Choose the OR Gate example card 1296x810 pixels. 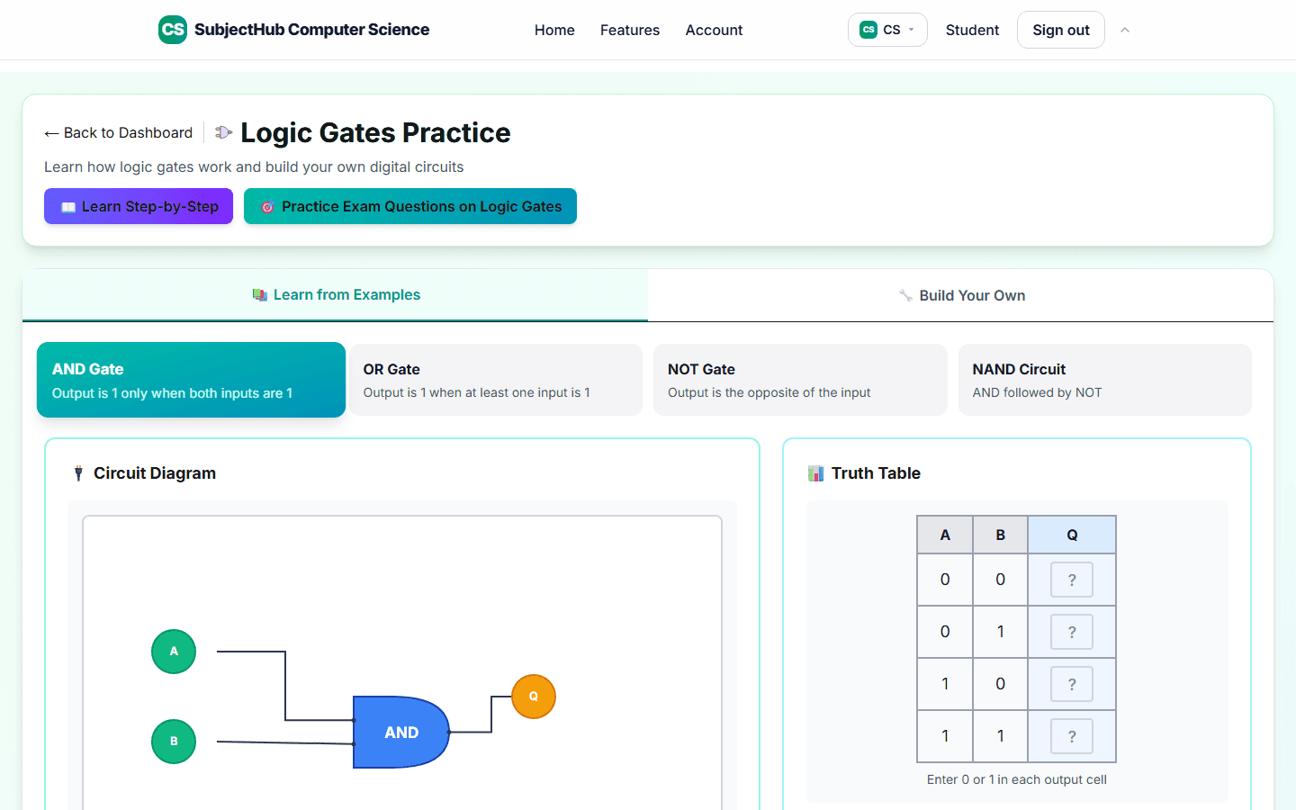click(496, 380)
